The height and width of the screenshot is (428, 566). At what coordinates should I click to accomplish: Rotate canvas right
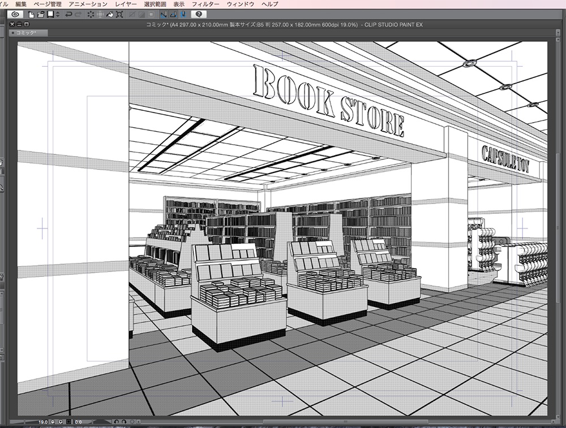click(x=124, y=422)
